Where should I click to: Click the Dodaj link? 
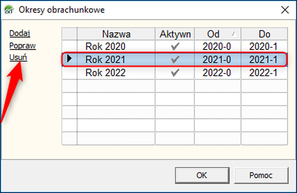coord(20,34)
